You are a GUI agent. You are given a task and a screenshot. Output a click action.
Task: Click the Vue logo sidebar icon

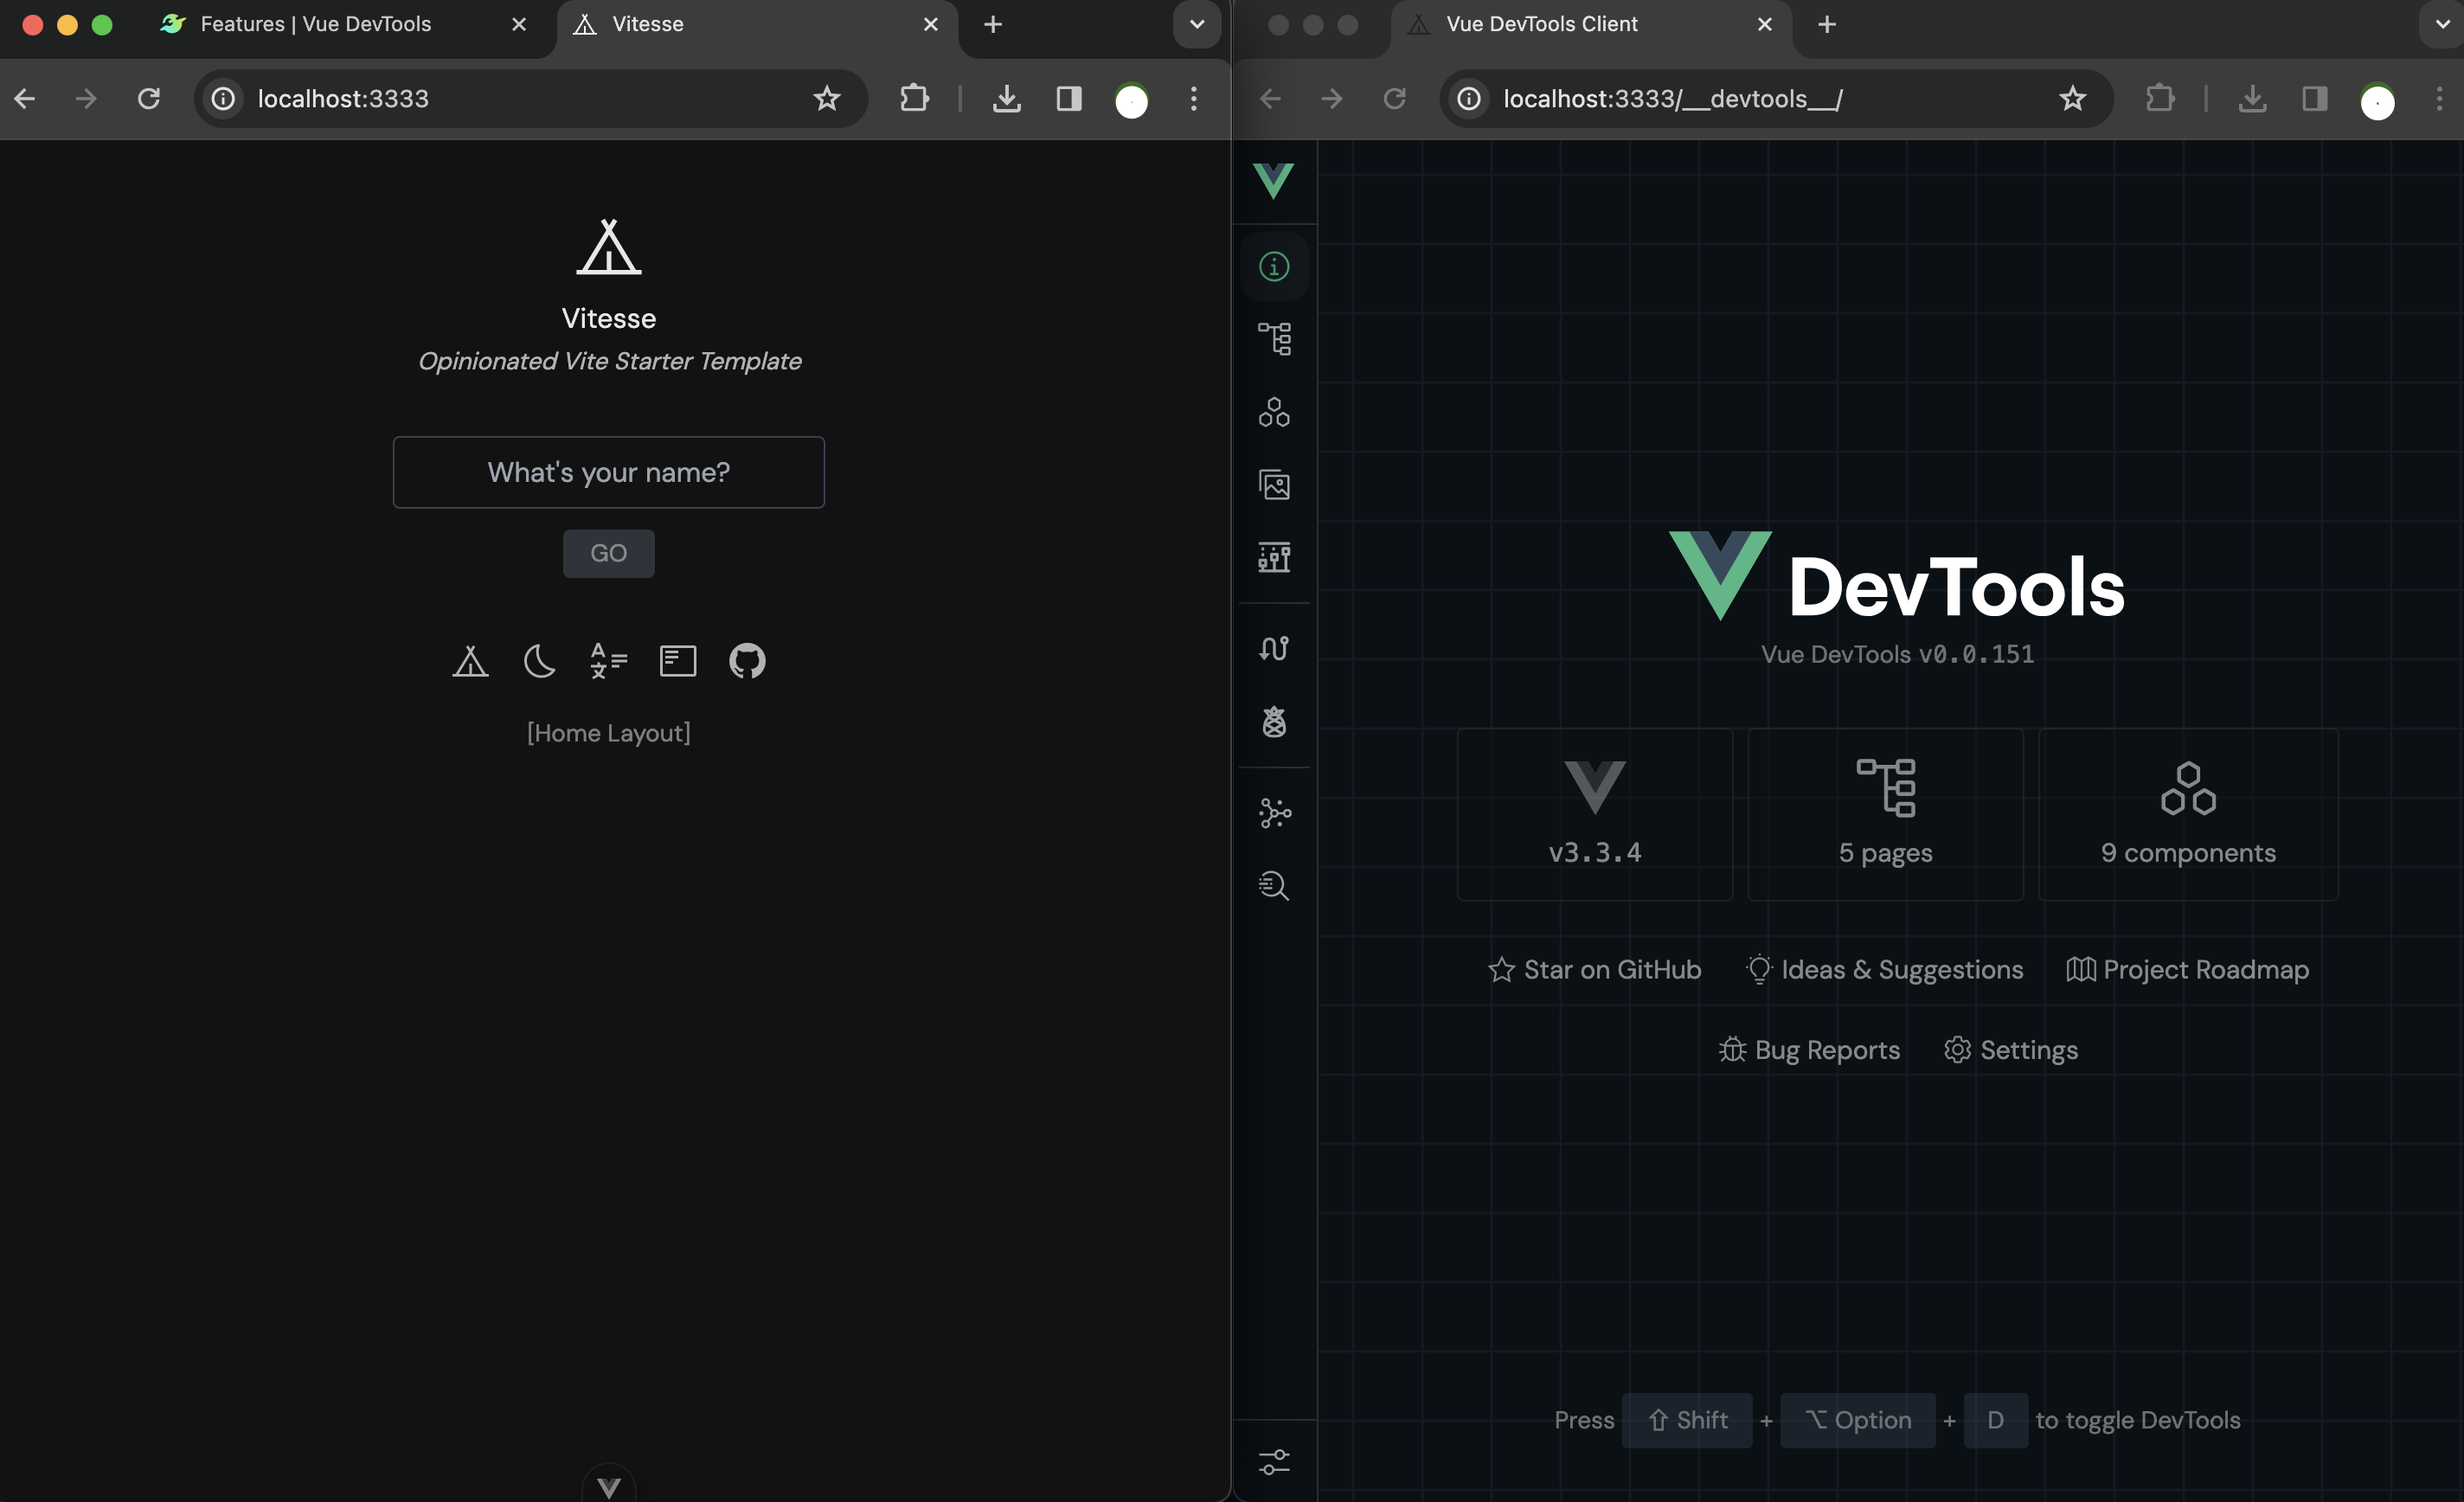(x=1274, y=183)
